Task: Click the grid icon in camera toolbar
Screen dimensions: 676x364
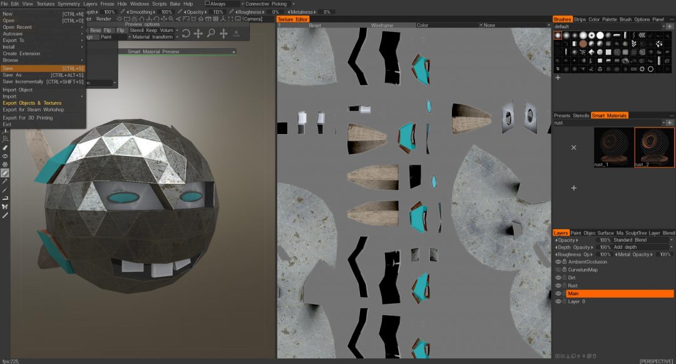Action: click(x=215, y=19)
